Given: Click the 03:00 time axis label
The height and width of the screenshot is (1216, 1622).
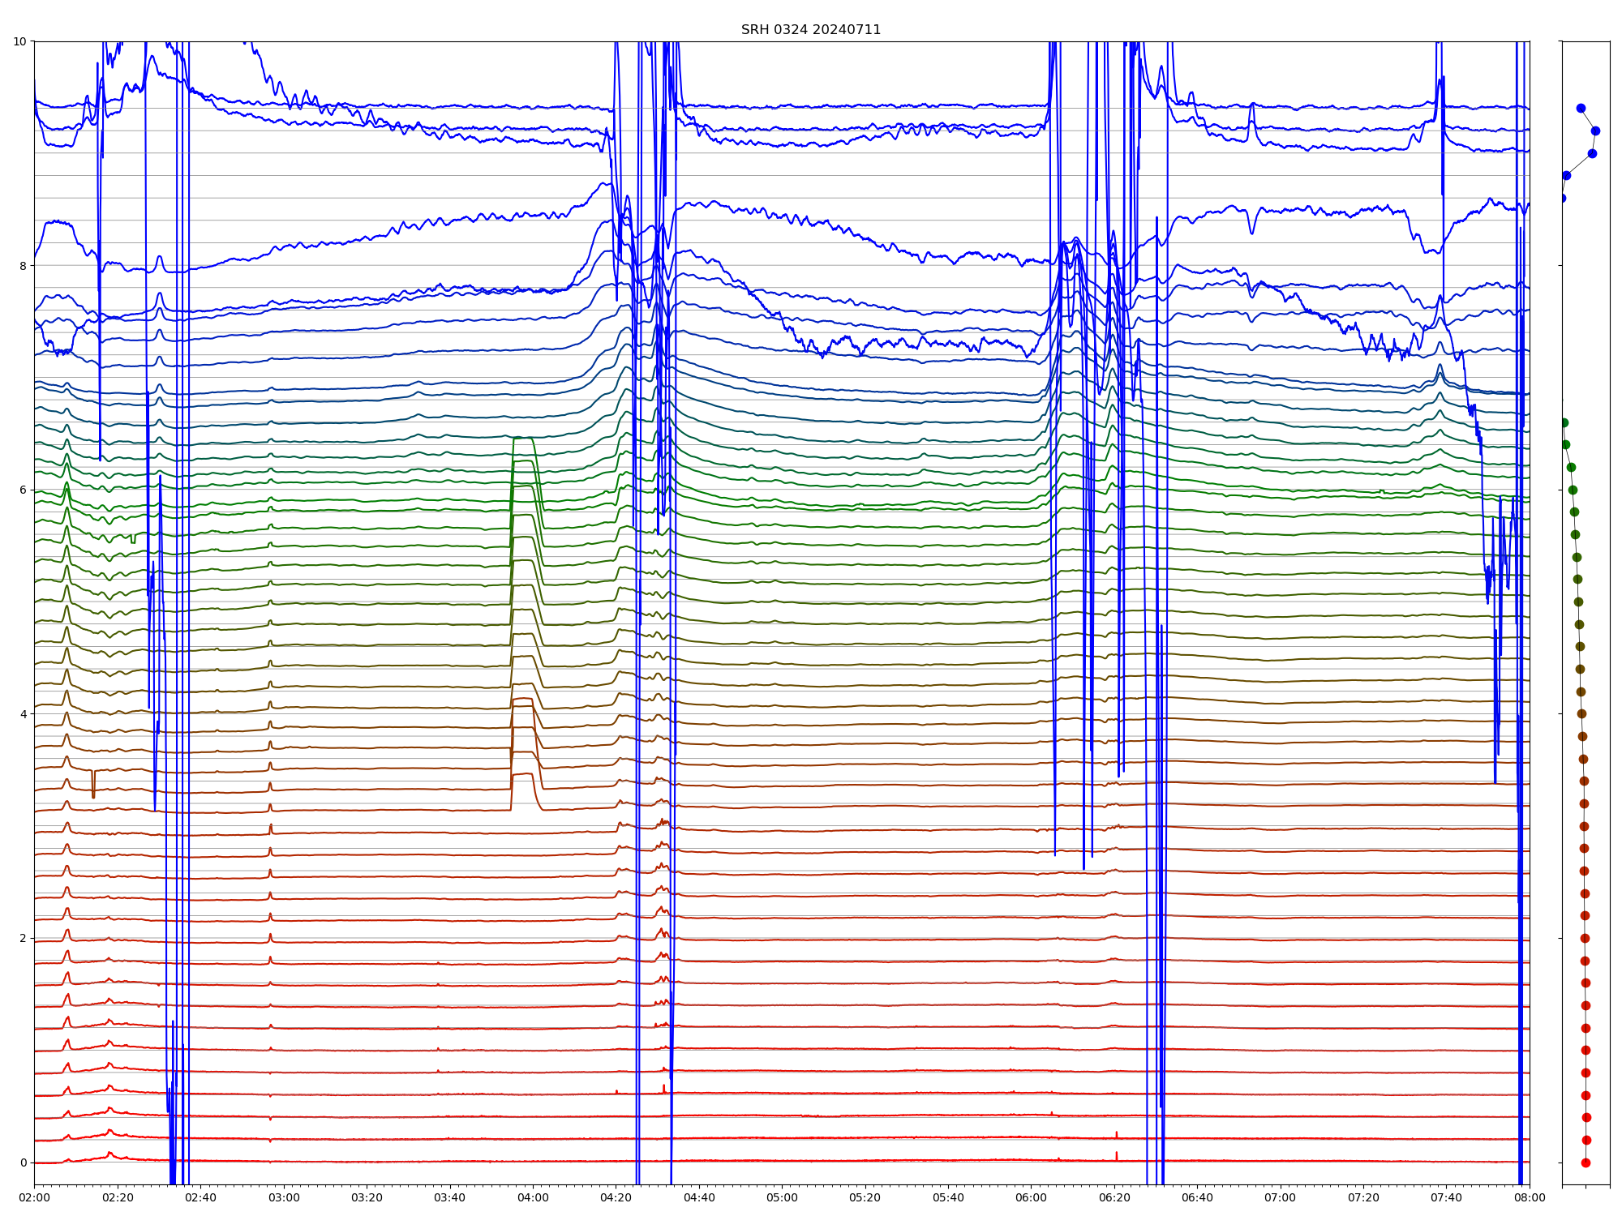Looking at the screenshot, I should click(284, 1197).
